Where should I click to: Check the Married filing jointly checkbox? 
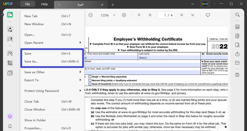click(90, 80)
